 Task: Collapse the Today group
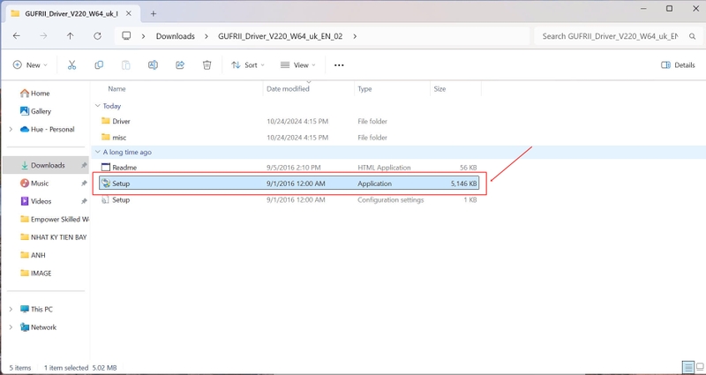point(97,106)
